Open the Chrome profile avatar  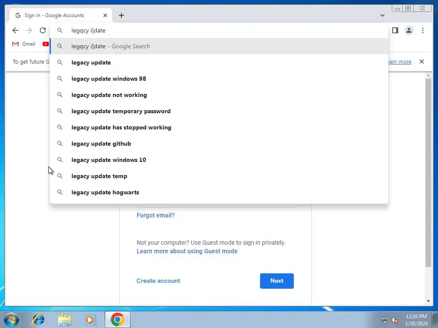pyautogui.click(x=408, y=30)
